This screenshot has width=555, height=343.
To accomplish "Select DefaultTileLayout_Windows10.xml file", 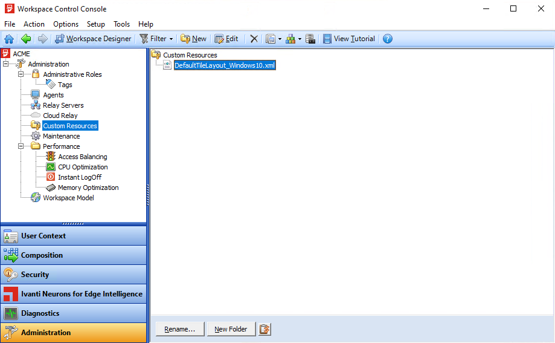I will [x=225, y=65].
